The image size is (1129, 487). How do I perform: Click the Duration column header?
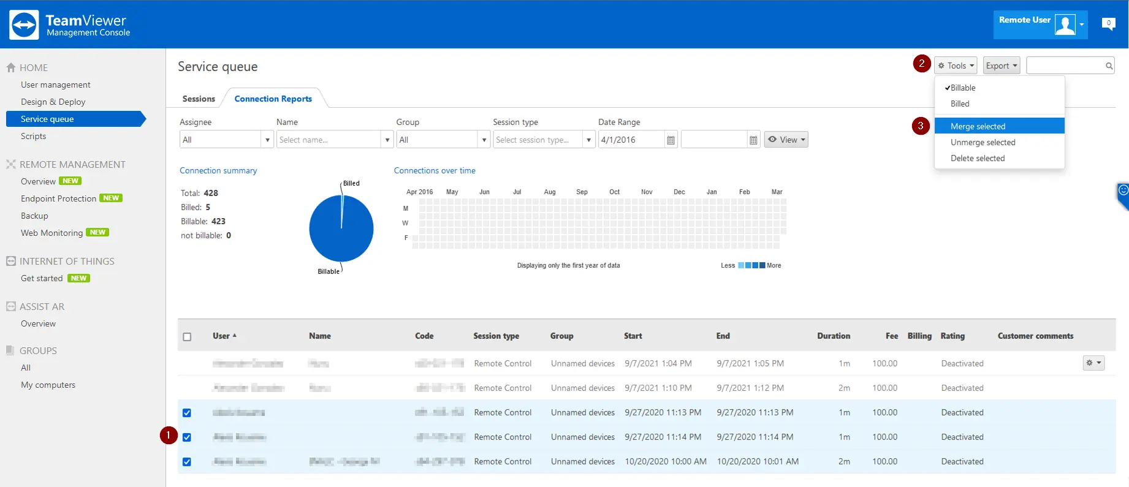(834, 336)
